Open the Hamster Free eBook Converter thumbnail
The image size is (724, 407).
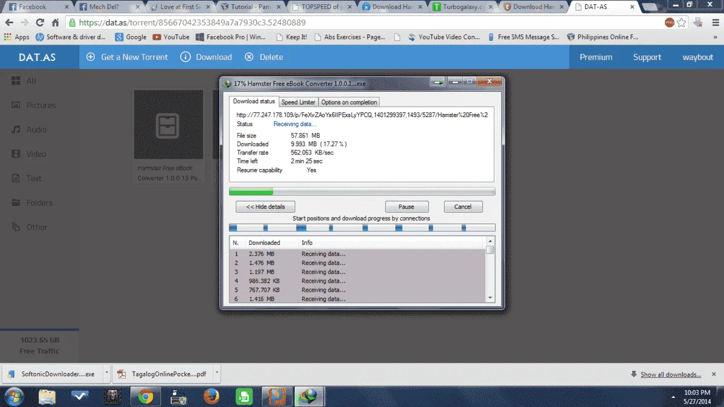click(x=168, y=124)
